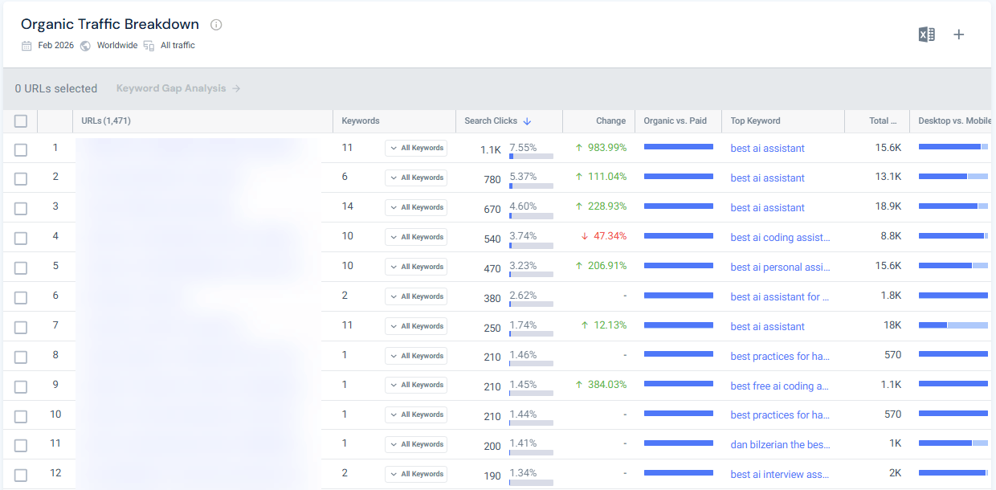Open All Keywords dropdown in row 3
Viewport: 996px width, 490px height.
(x=416, y=207)
